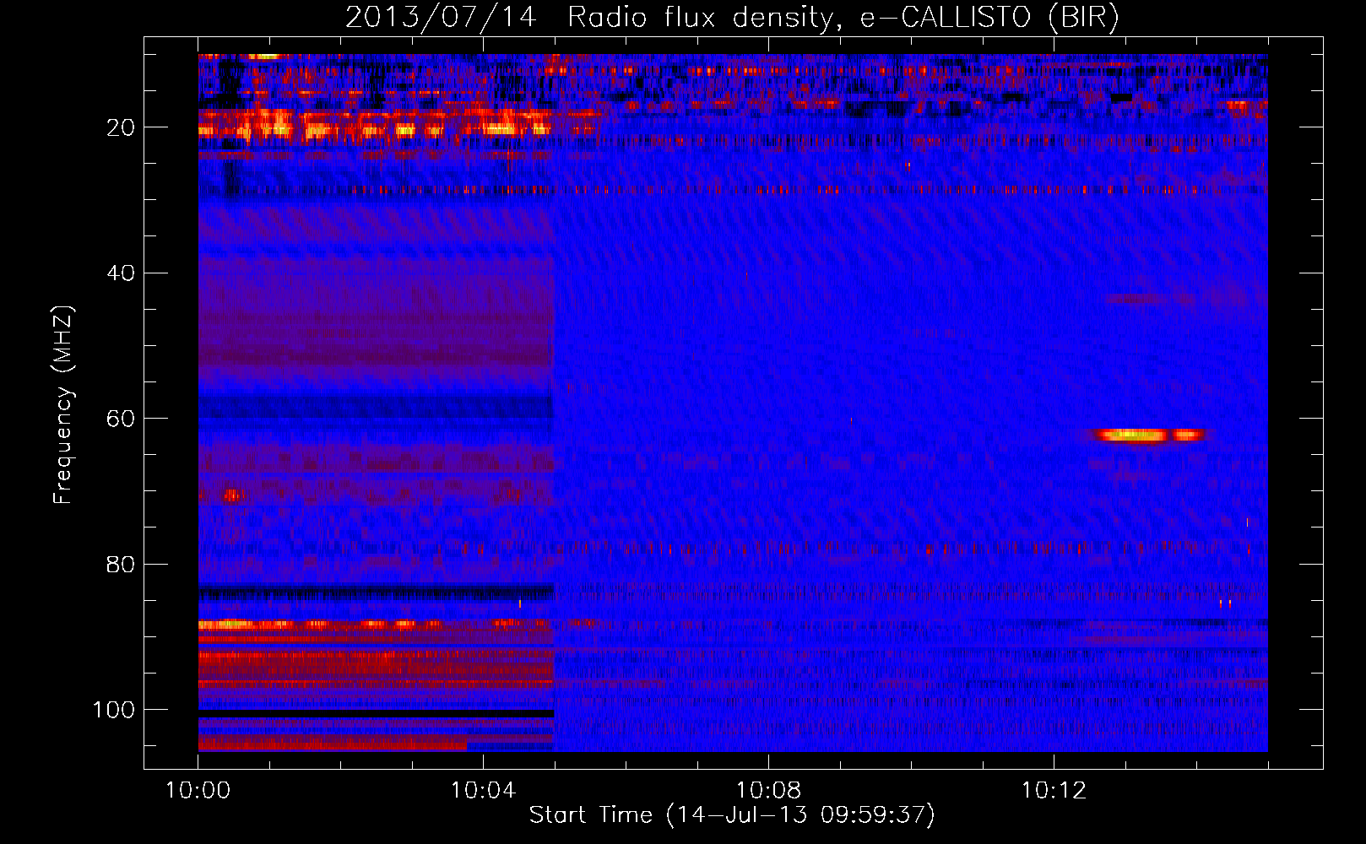Select the 10:08 time tick label
The width and height of the screenshot is (1366, 844).
768,790
